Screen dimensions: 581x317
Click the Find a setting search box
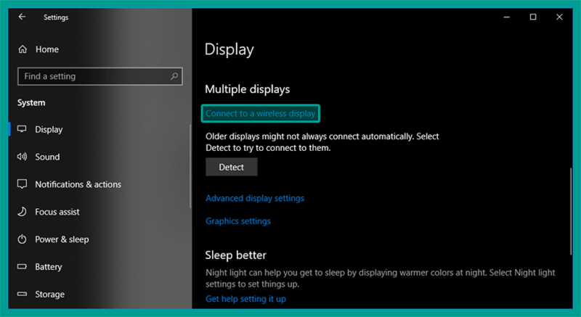tap(100, 77)
